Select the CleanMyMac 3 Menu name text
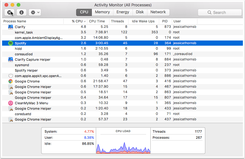Screen dimensions: 245x159 (32, 103)
